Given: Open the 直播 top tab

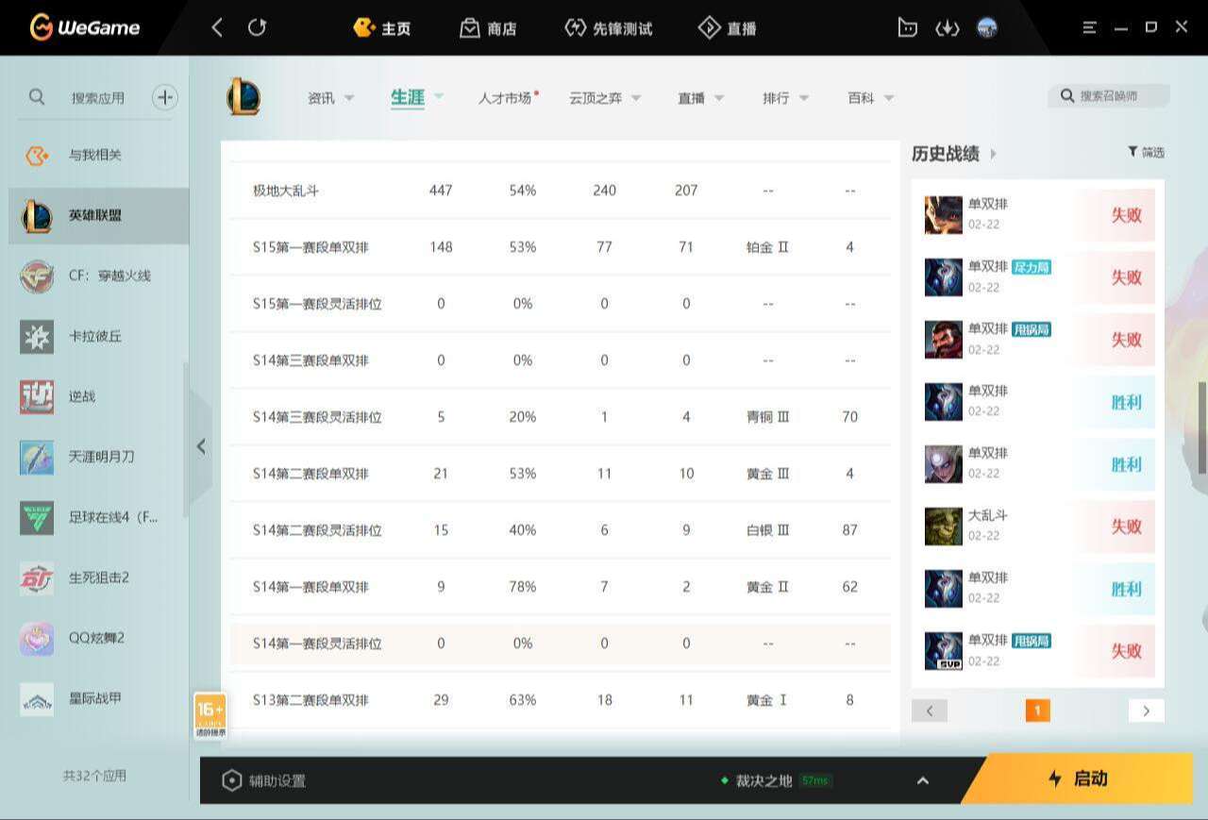Looking at the screenshot, I should pos(727,28).
